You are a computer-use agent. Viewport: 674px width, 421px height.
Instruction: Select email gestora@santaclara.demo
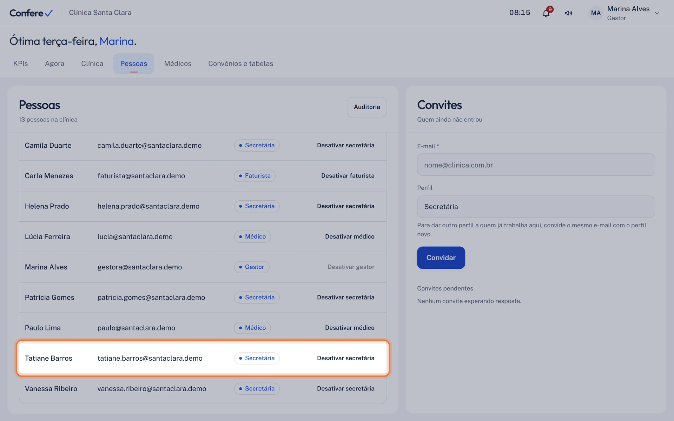point(139,267)
